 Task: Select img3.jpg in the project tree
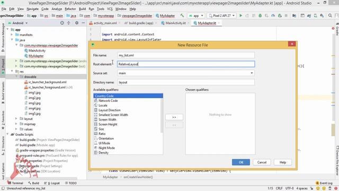pyautogui.click(x=34, y=103)
